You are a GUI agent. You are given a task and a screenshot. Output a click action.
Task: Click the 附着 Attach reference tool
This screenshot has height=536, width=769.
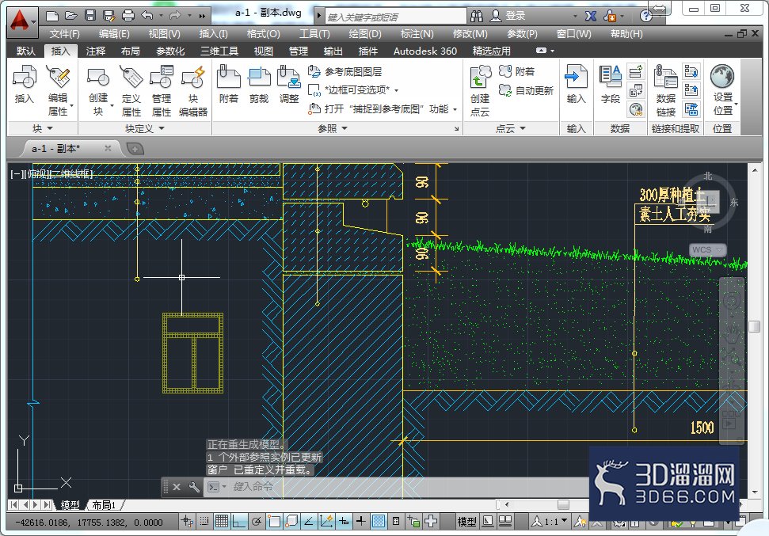229,85
